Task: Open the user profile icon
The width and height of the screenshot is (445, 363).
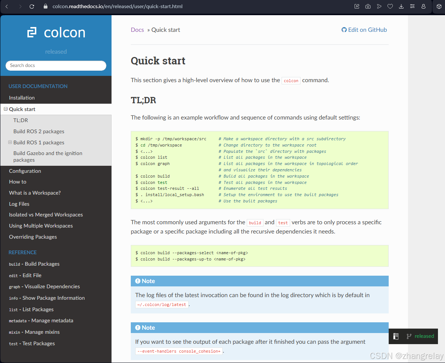Action: pos(424,6)
